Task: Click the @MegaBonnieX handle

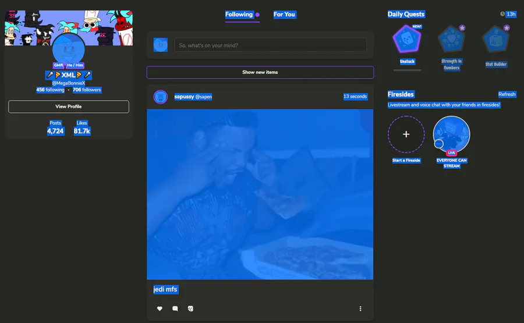Action: click(x=69, y=83)
